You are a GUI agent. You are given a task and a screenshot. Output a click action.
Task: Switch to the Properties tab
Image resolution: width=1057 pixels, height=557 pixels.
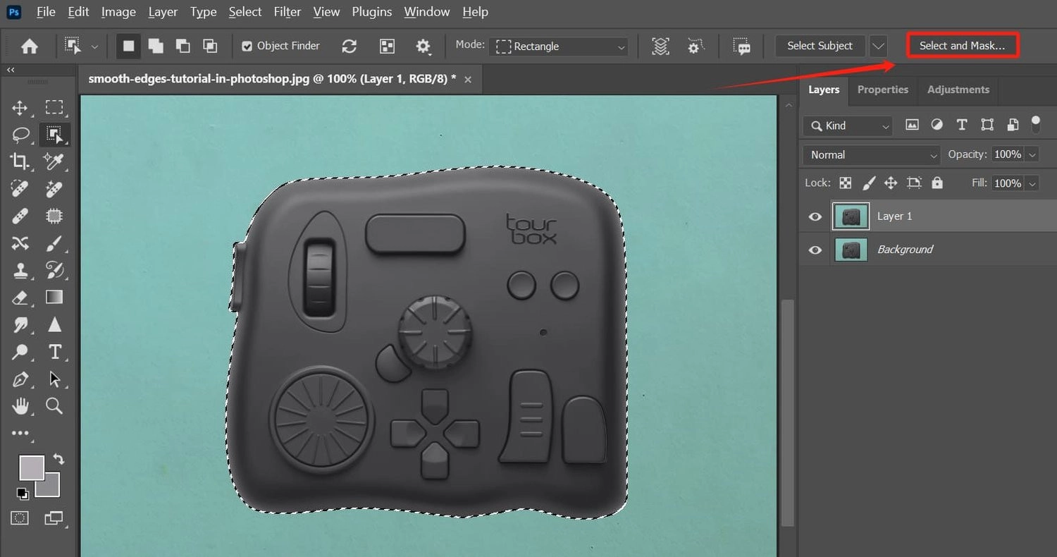pyautogui.click(x=882, y=90)
